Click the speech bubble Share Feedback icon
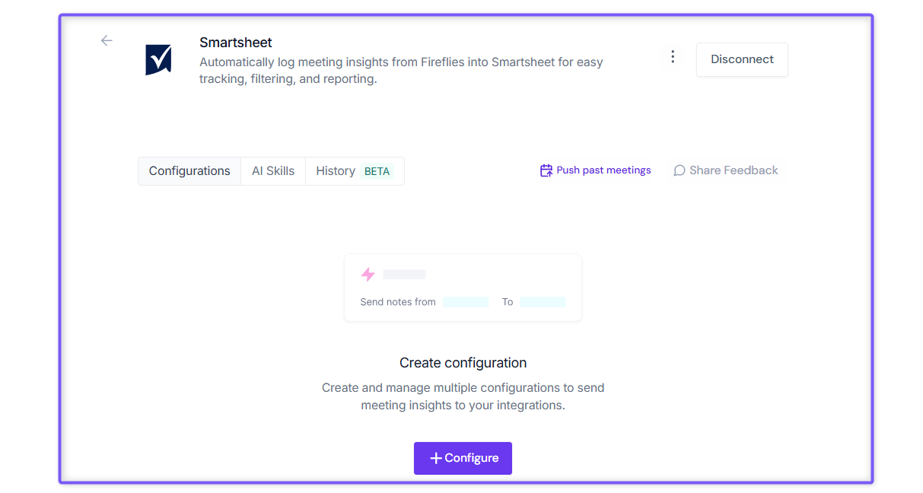Screen dimensions: 923x493 (680, 170)
